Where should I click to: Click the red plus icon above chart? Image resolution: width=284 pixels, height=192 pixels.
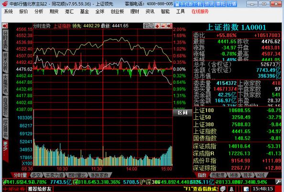[x=158, y=26]
